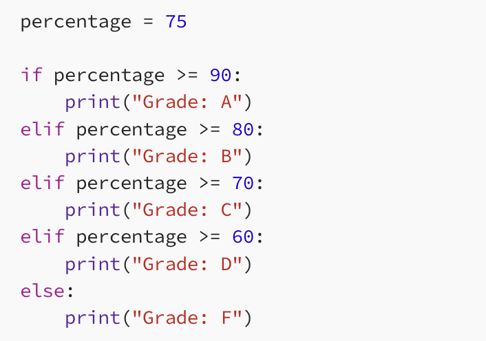Click the number 80 in the condition

click(x=242, y=129)
